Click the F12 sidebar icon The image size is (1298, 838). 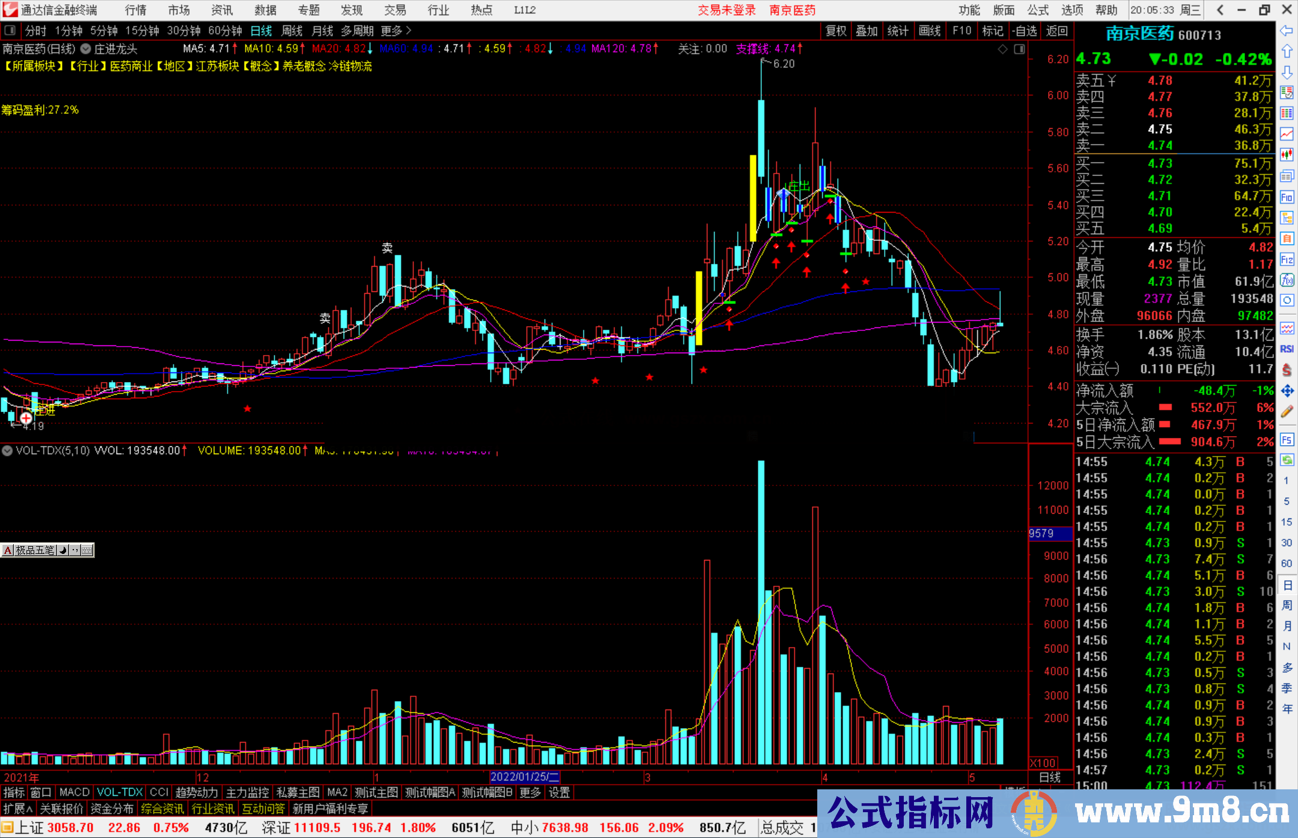(1287, 260)
